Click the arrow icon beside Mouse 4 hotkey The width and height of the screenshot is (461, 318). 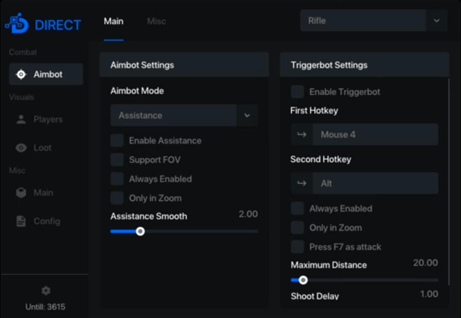click(x=302, y=135)
